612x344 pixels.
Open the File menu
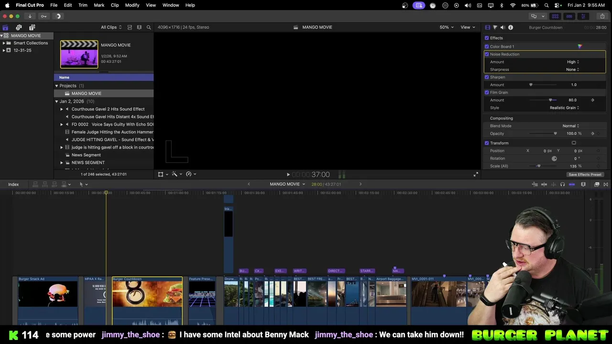54,5
